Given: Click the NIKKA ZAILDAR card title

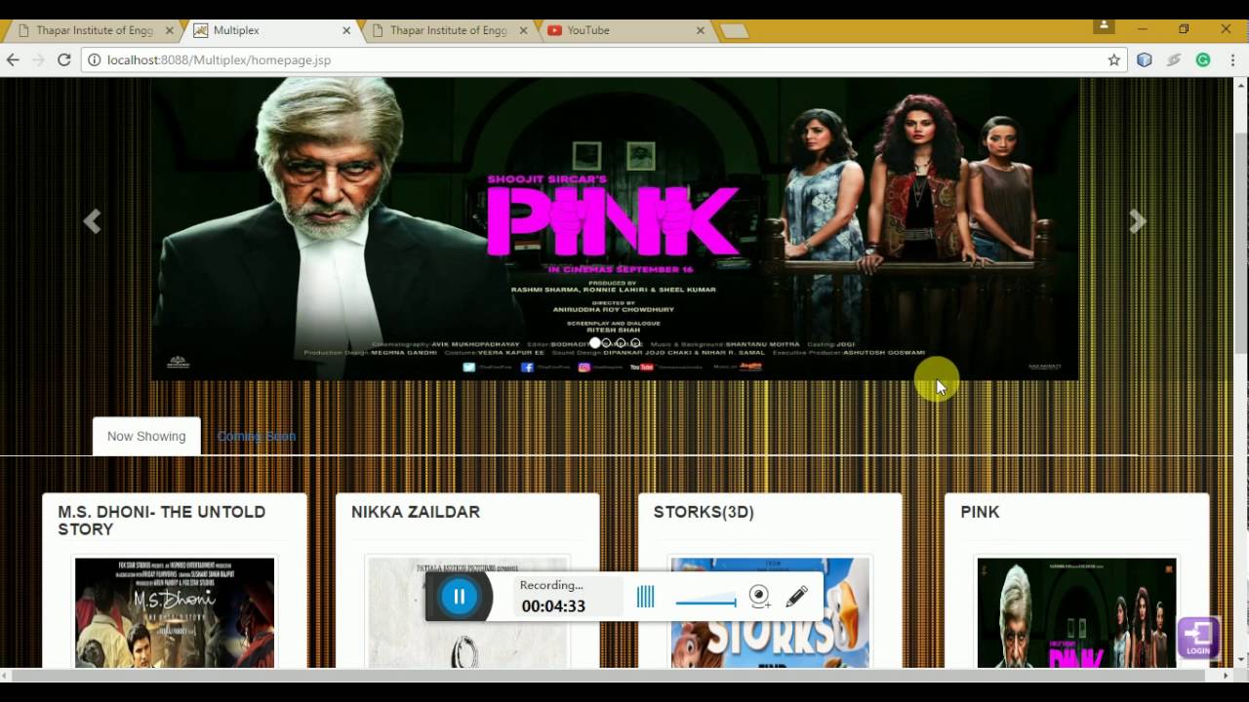Looking at the screenshot, I should tap(415, 512).
